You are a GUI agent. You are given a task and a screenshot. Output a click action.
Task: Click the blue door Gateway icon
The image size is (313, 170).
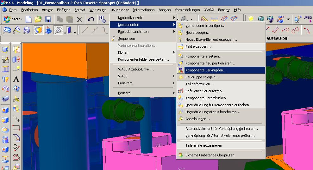pos(68,30)
